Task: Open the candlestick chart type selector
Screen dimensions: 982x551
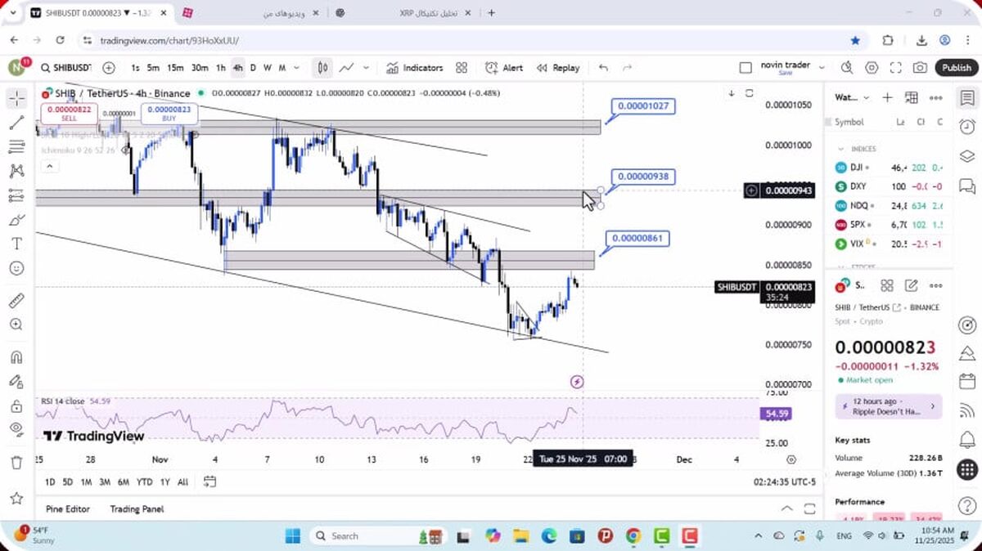Action: (323, 68)
